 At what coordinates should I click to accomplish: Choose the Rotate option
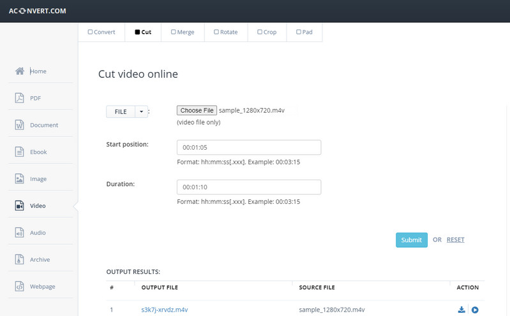225,32
